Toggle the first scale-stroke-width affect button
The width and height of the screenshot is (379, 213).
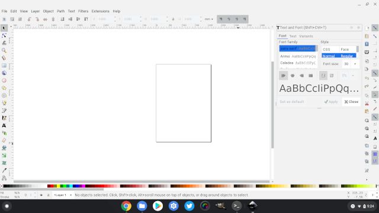point(221,19)
